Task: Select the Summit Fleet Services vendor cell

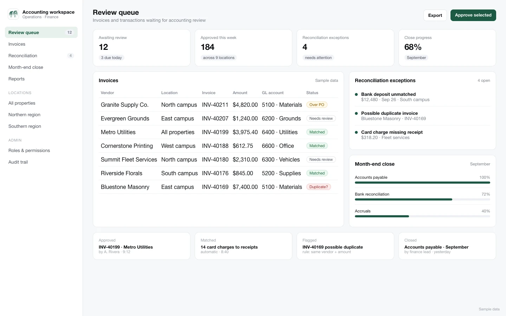Action: coord(129,160)
